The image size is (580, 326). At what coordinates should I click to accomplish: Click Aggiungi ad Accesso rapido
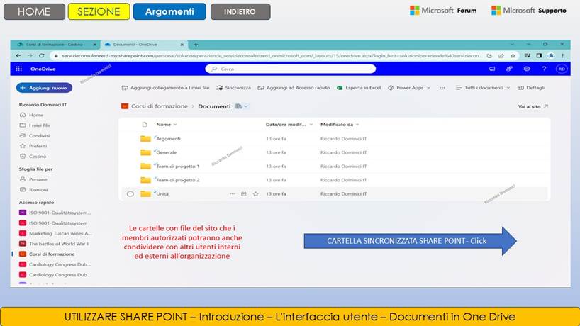pyautogui.click(x=294, y=88)
